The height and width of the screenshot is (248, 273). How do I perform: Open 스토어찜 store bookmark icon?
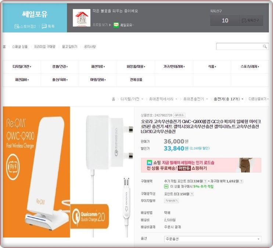click(17, 26)
